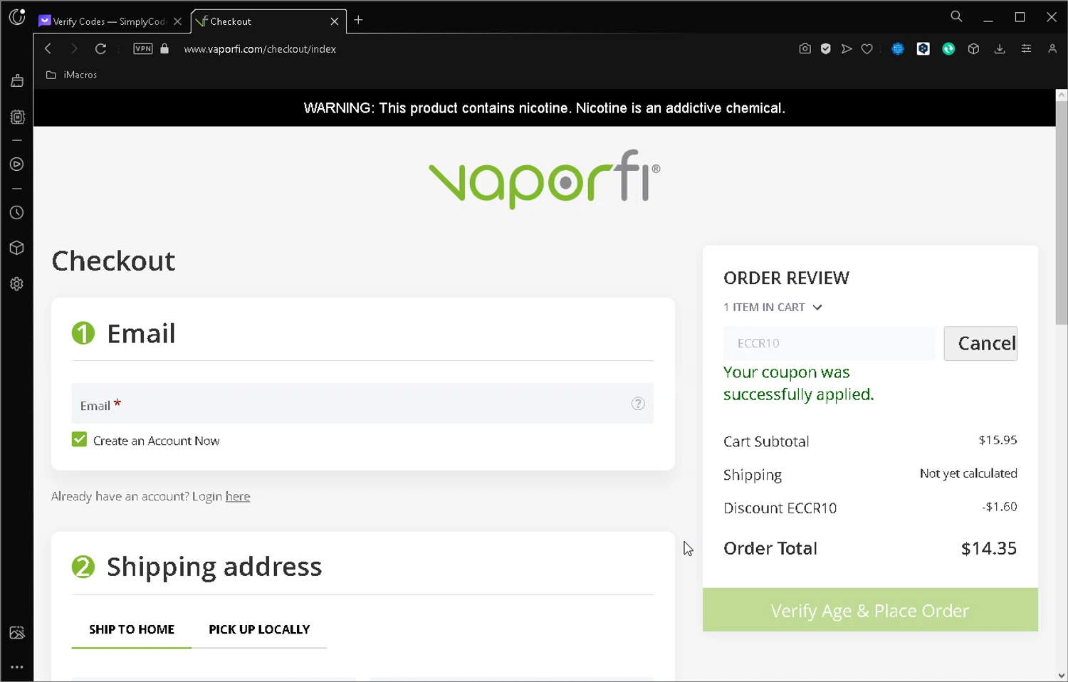Click the scrollbar down arrow

(x=1062, y=676)
